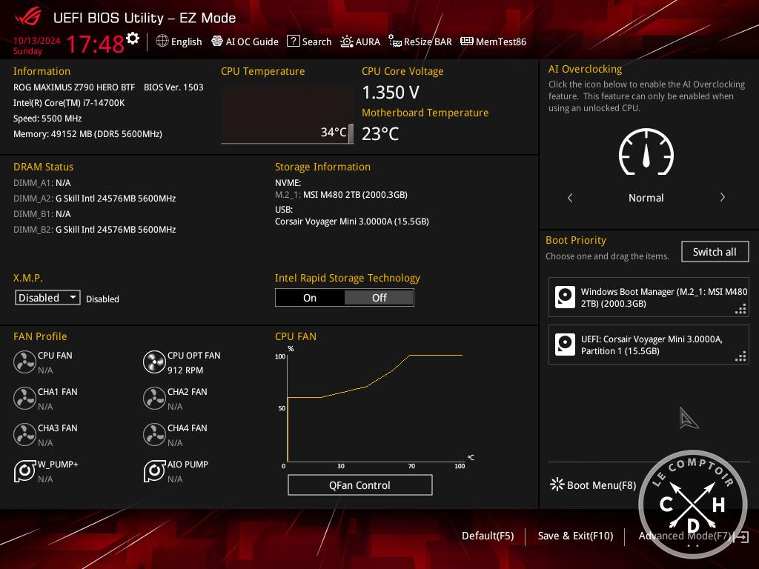Click the CPU OPT FAN icon
Screen dimensions: 759x569
click(x=154, y=362)
